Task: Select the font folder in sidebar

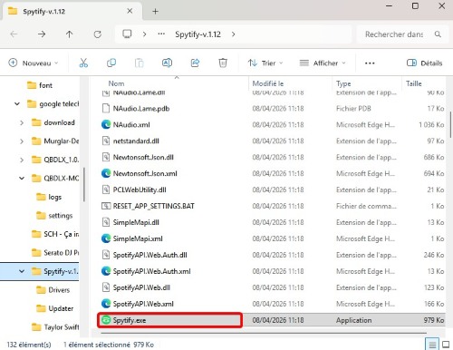Action: (x=40, y=85)
